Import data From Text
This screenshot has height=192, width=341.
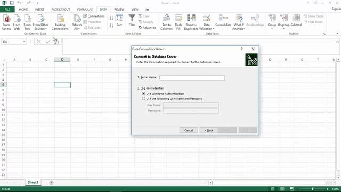click(x=27, y=22)
